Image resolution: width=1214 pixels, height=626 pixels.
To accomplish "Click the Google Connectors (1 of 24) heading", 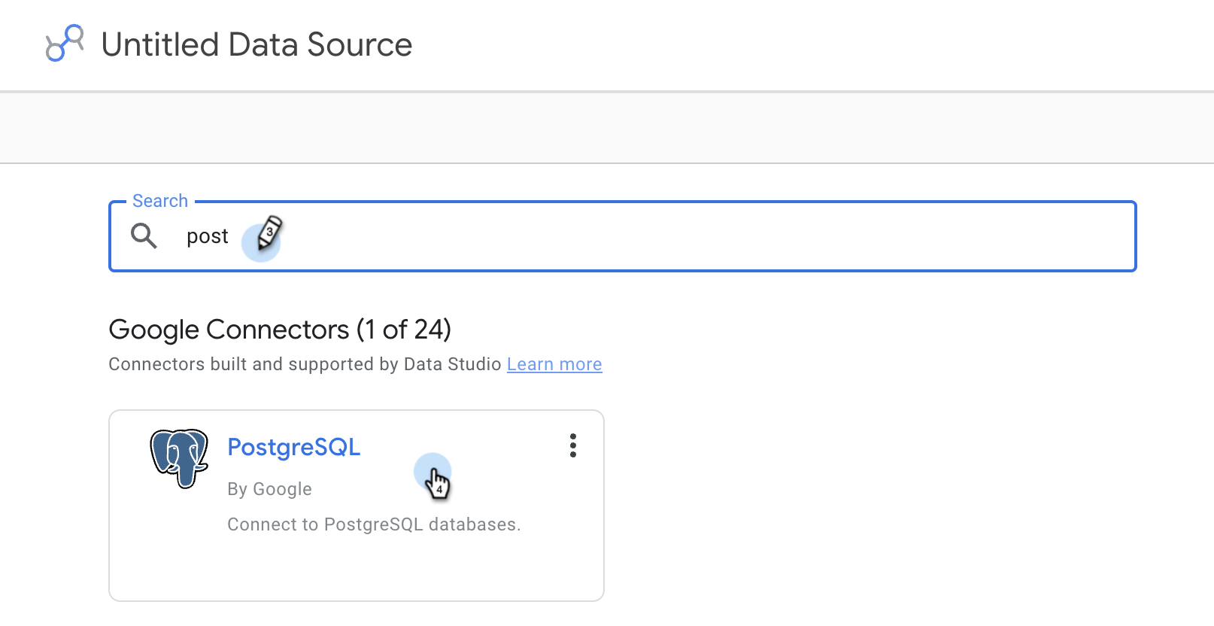I will (280, 330).
